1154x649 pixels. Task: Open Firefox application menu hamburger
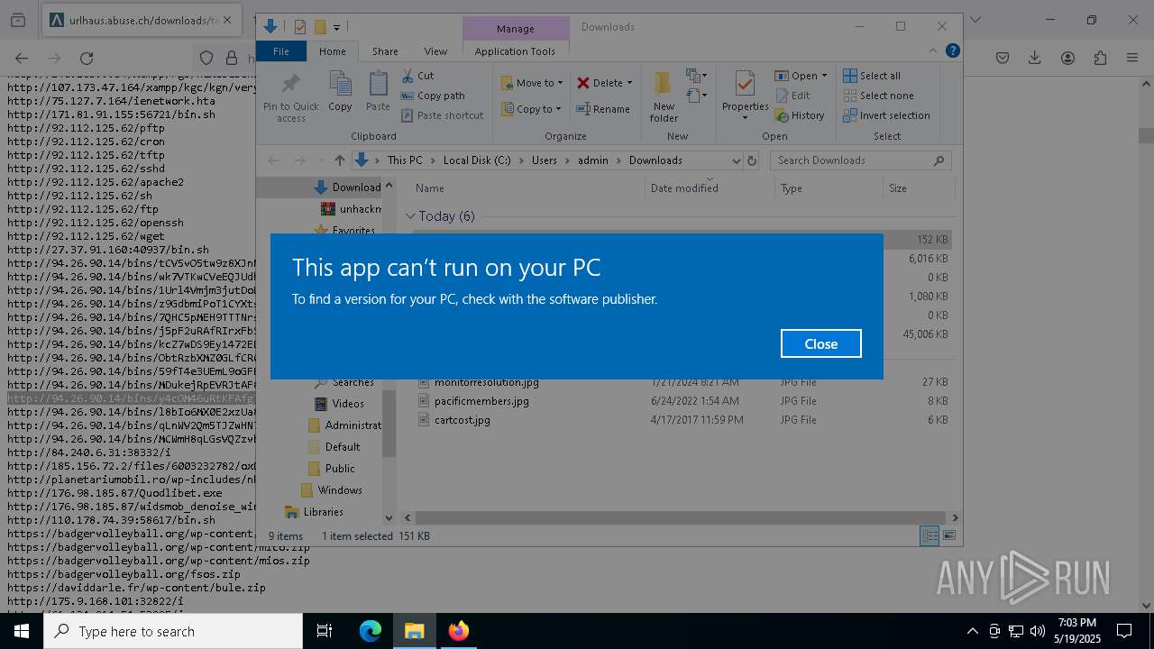[1132, 58]
